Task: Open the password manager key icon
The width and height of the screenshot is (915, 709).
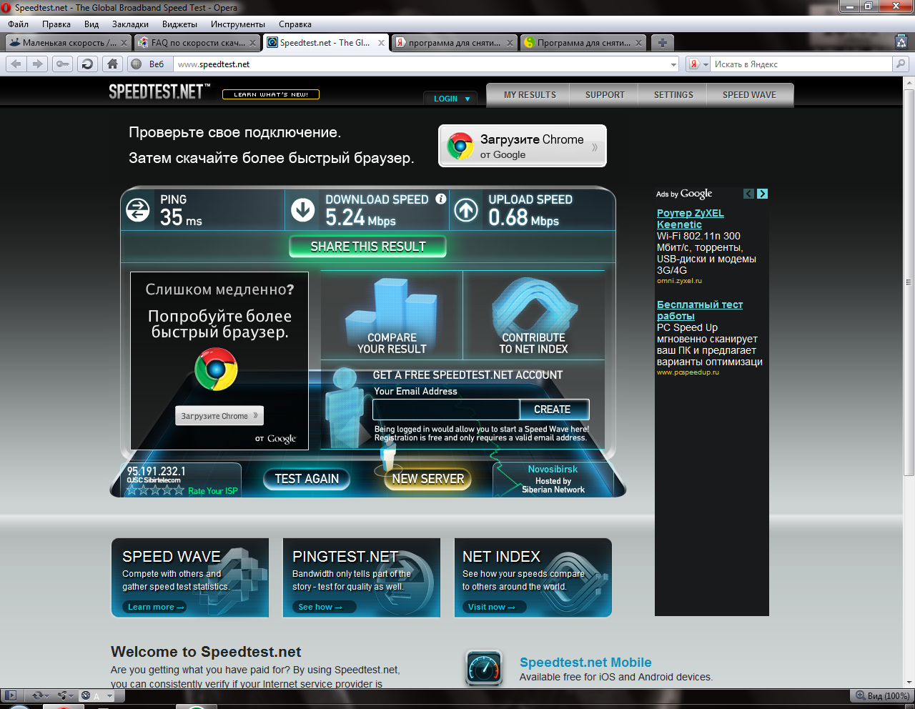Action: 63,64
